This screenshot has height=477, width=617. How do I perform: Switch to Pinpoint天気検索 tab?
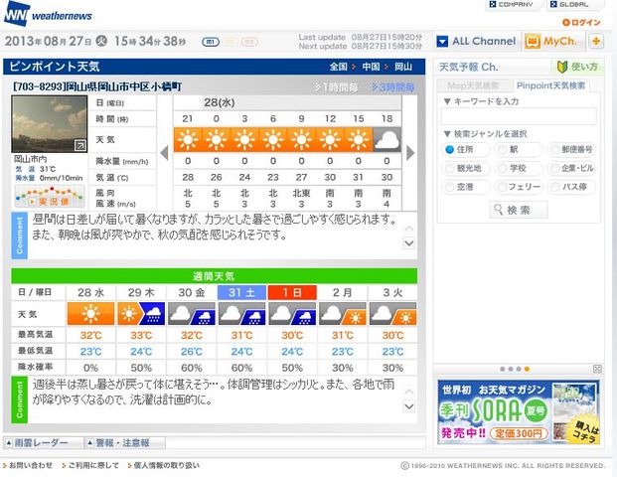point(550,85)
